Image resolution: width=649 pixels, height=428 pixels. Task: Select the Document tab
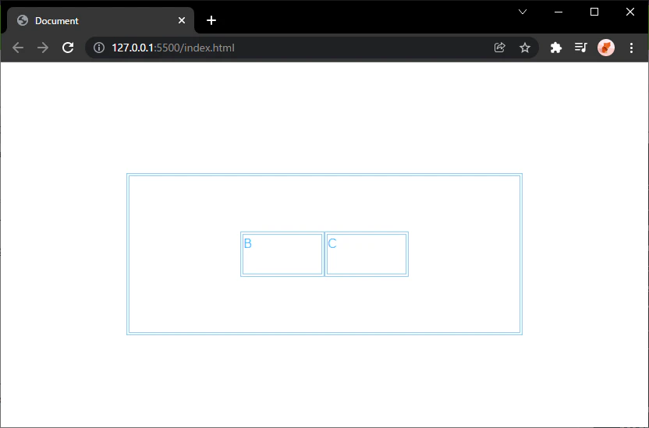101,20
